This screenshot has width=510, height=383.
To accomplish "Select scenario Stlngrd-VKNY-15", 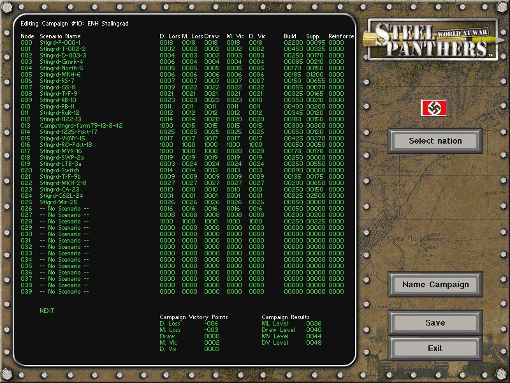I will (62, 138).
